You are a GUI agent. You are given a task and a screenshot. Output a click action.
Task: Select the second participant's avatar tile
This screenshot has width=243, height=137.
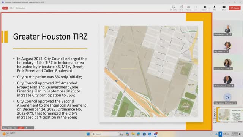pos(227,46)
